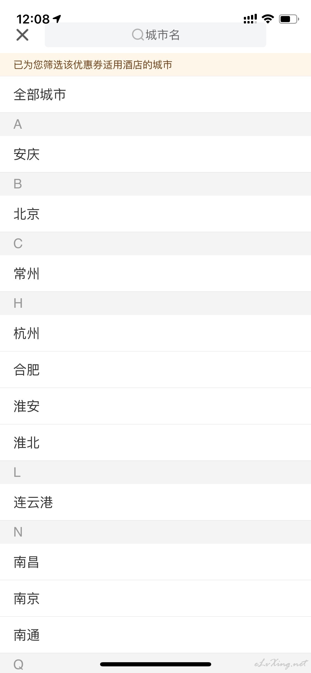This screenshot has height=673, width=311.
Task: Close the city selection screen
Action: 22,35
